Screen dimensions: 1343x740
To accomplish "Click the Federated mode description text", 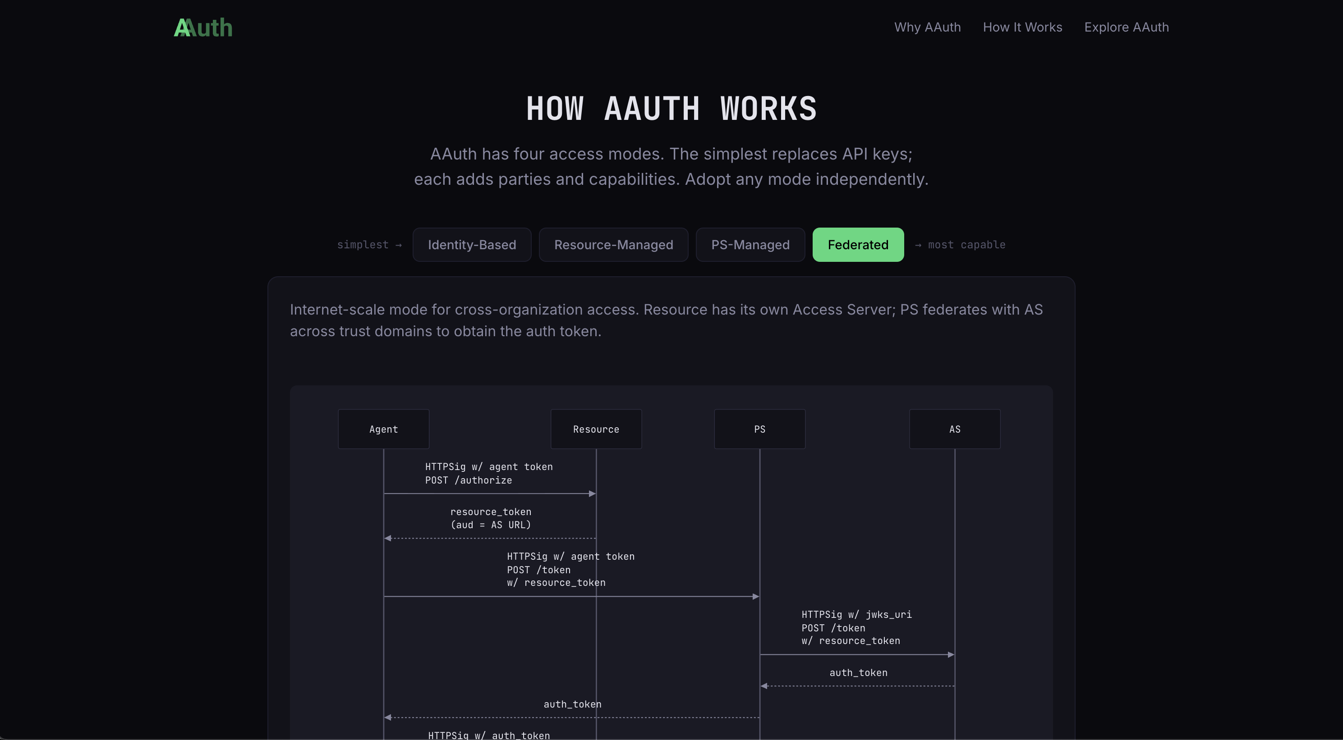I will tap(666, 320).
